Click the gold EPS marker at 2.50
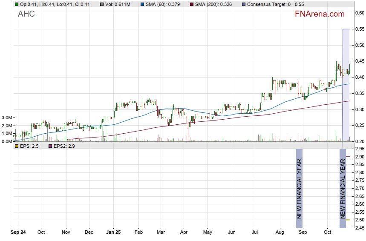The image size is (366, 241). pos(348,220)
